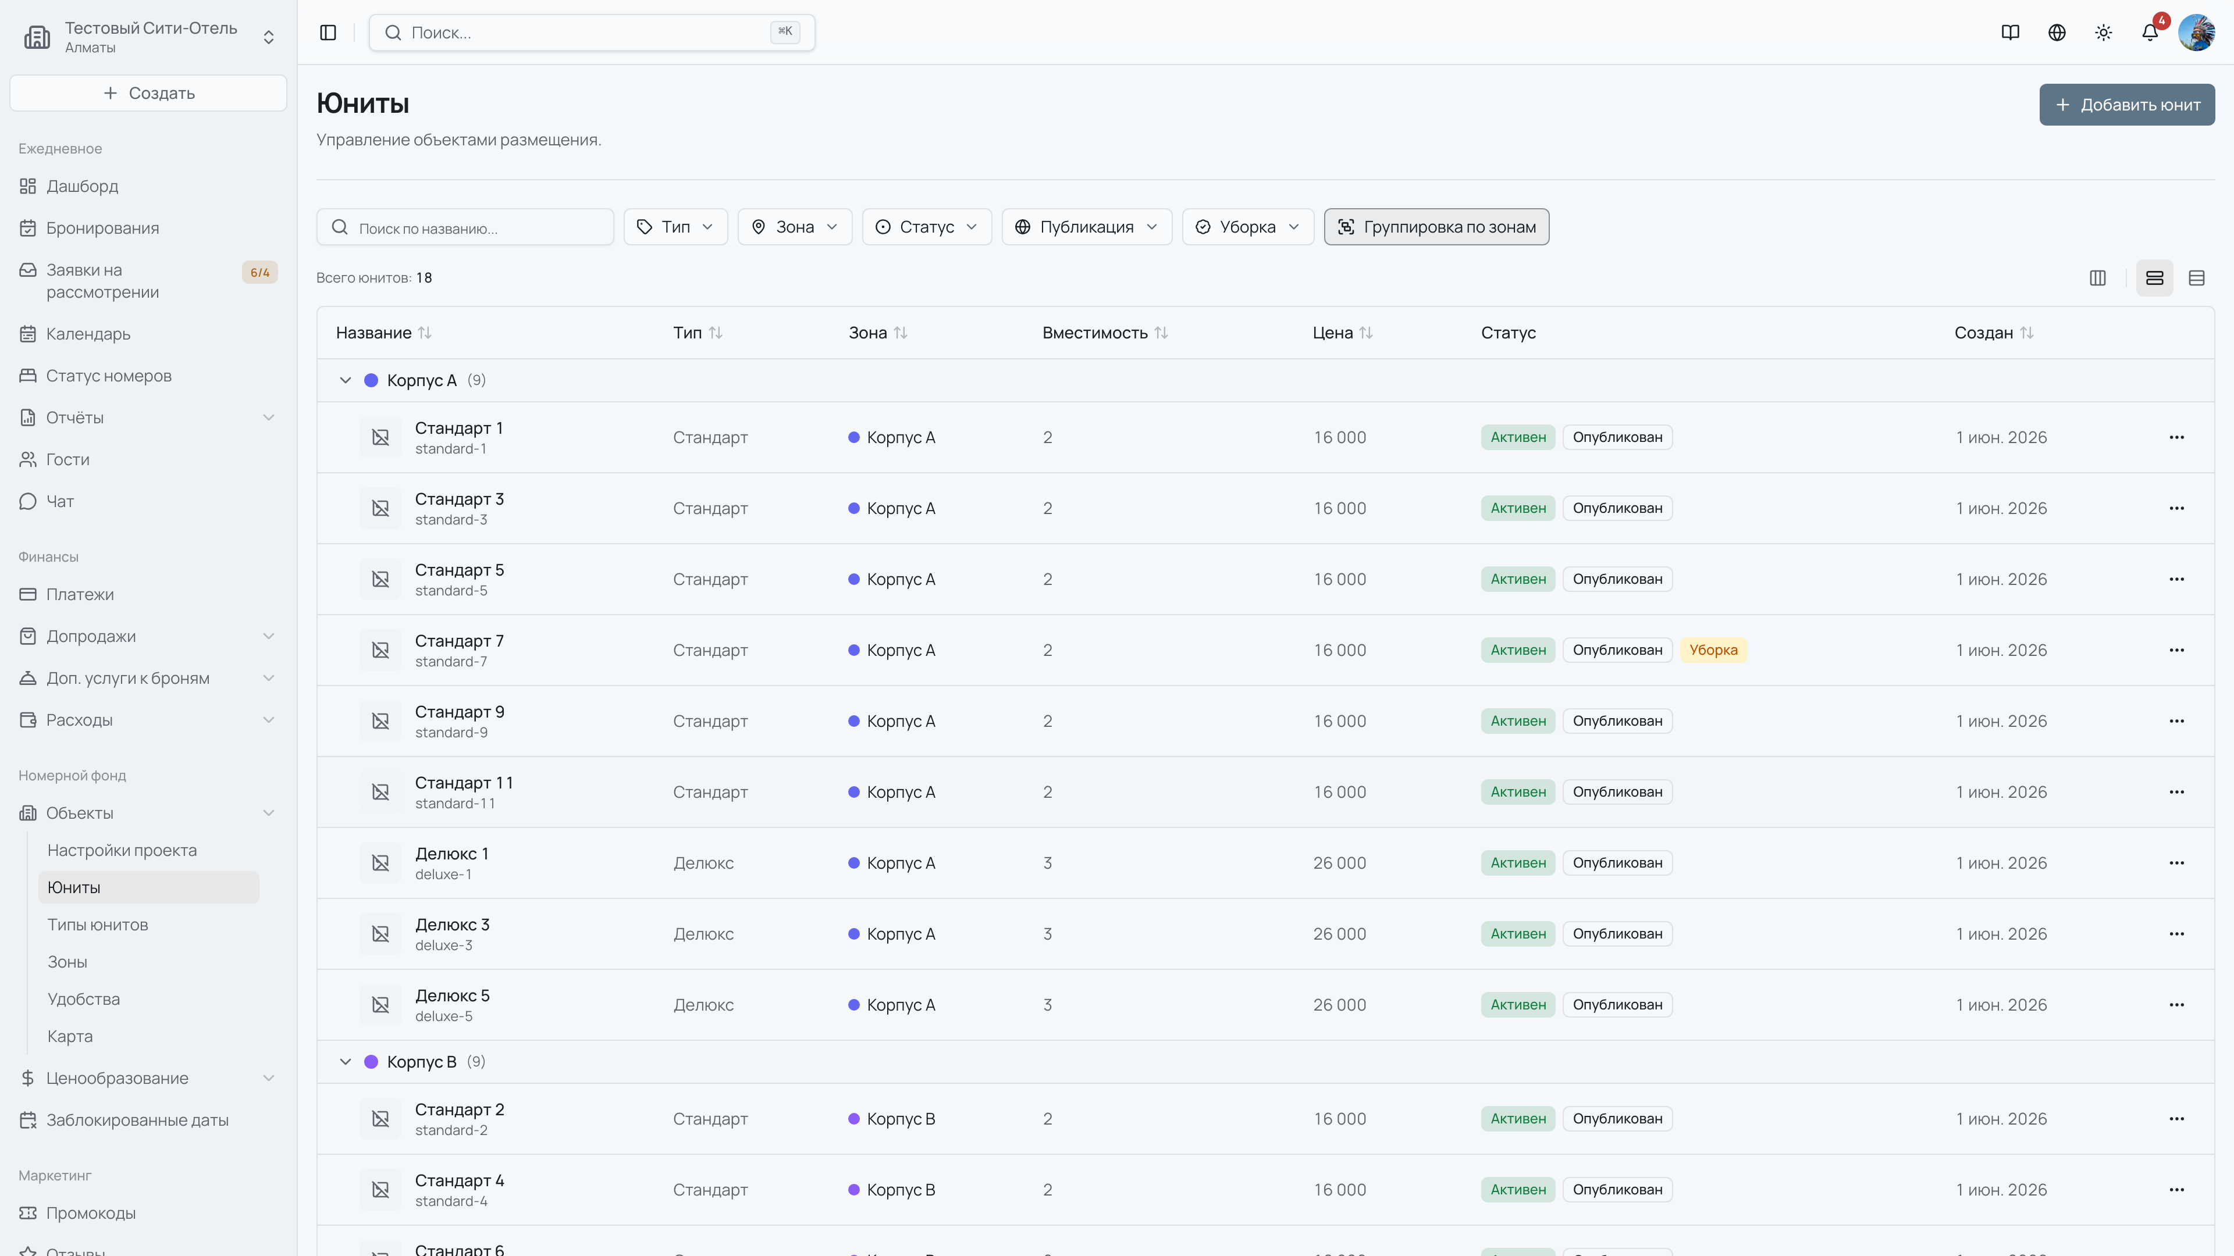2234x1256 pixels.
Task: Open Календарь page
Action: (147, 334)
